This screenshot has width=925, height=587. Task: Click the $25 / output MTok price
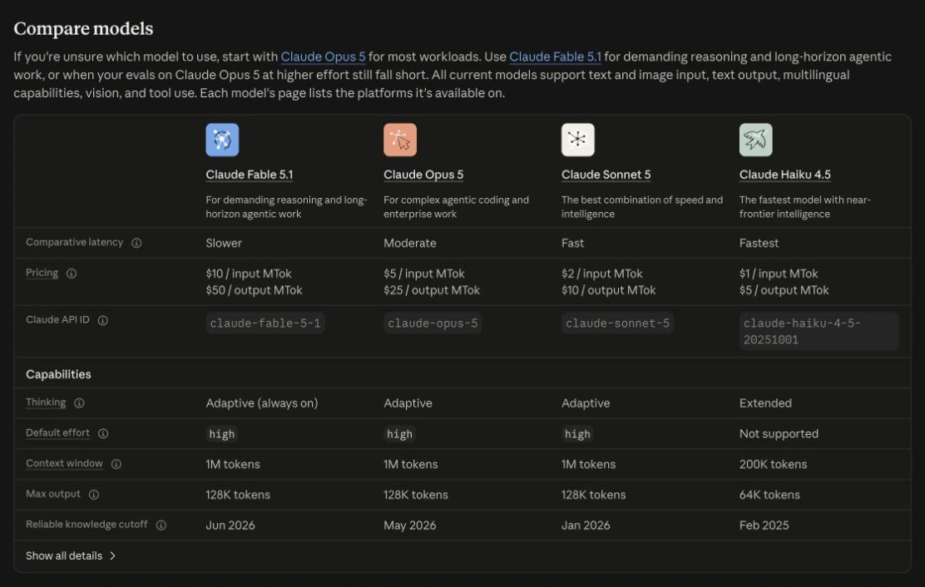pos(432,290)
